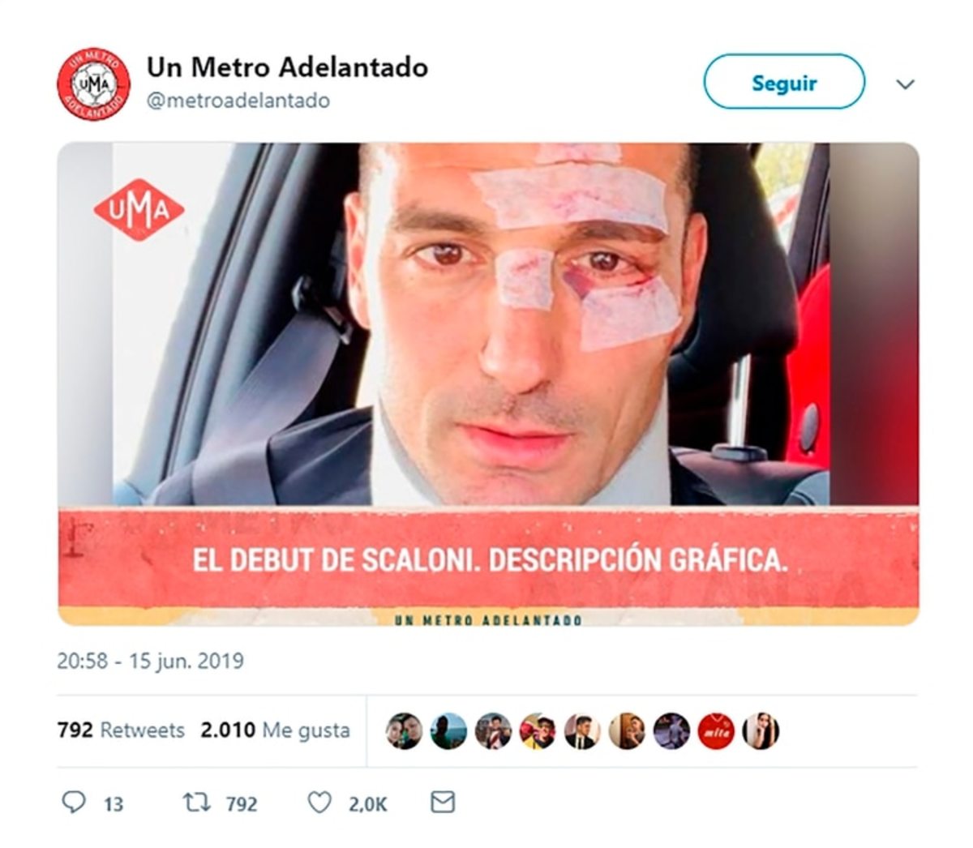Click the 20:58 - 15 jun. 2019 timestamp
The image size is (973, 848).
(150, 661)
